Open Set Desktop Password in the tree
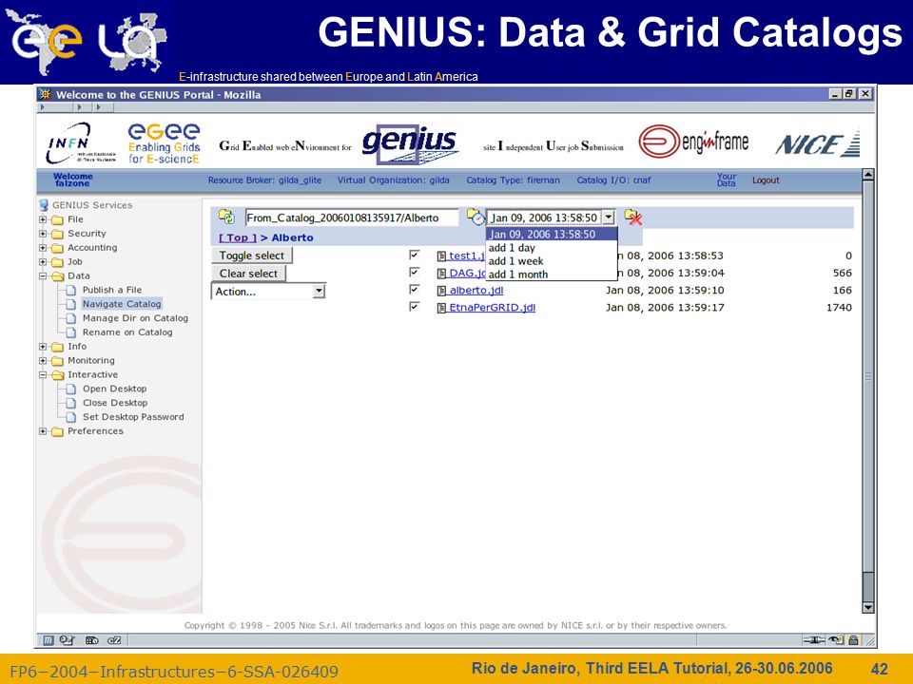913x684 pixels. pos(133,417)
